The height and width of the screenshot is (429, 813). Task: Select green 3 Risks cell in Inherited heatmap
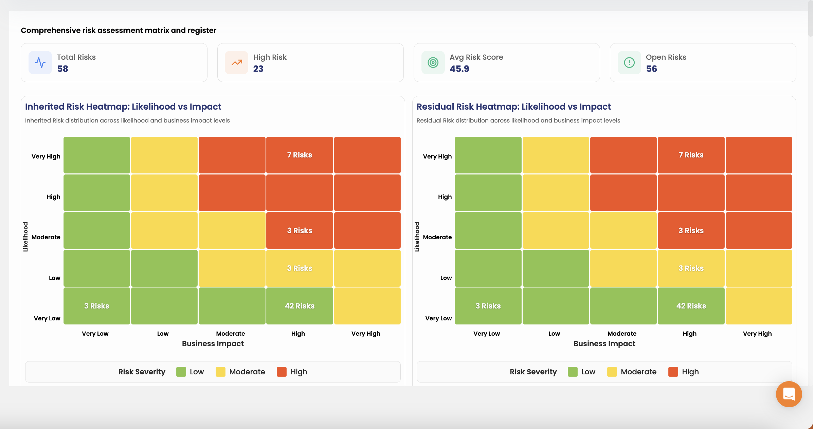(x=97, y=306)
